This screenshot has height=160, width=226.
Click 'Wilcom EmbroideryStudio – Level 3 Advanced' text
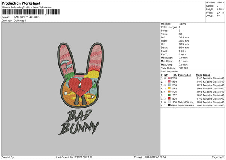point(27,8)
